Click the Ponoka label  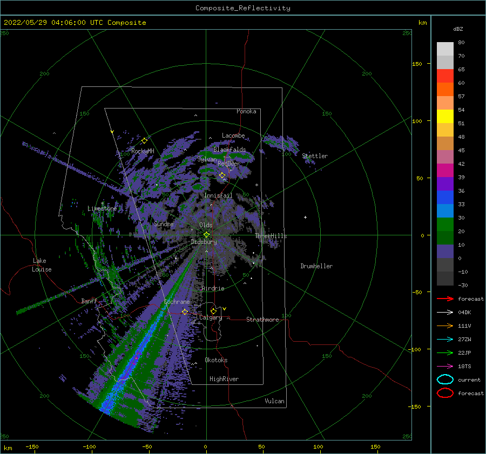246,111
